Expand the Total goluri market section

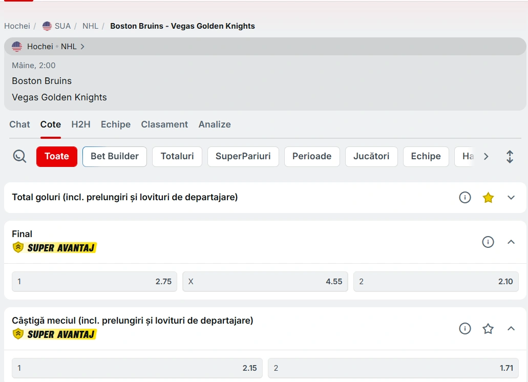(511, 198)
